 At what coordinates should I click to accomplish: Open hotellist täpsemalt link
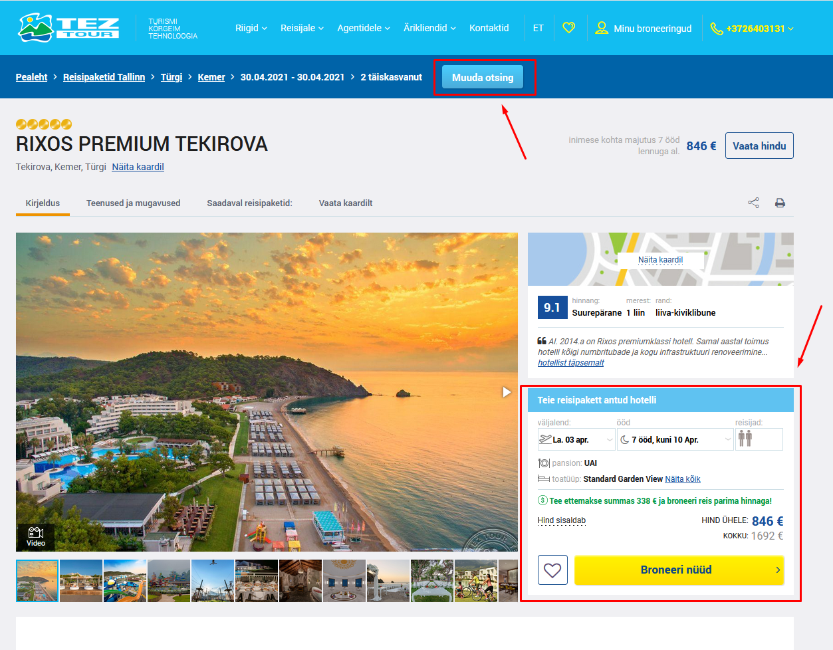(571, 363)
